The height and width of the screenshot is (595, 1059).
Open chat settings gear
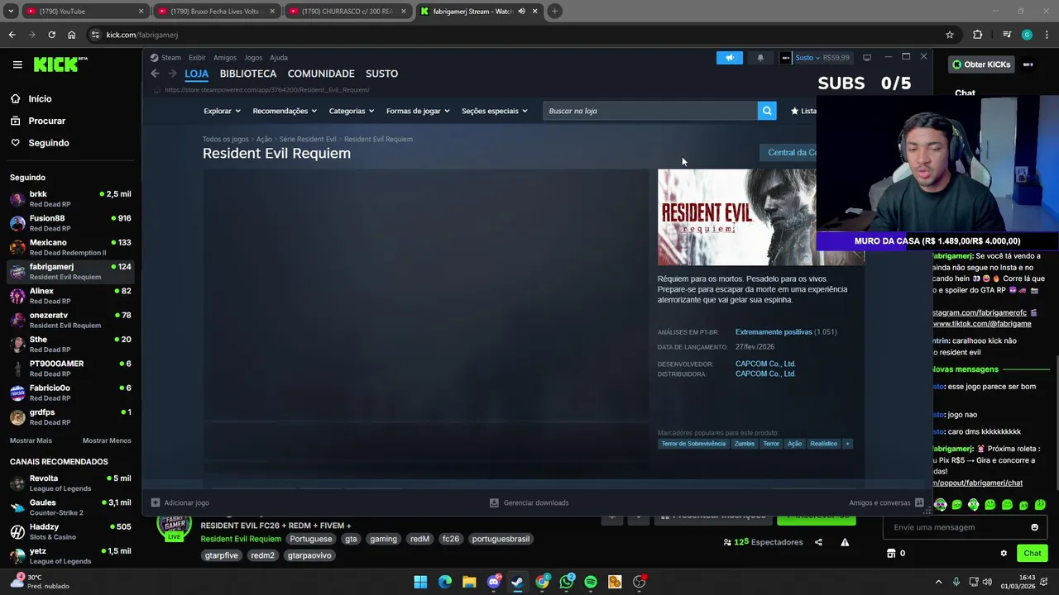point(1004,554)
